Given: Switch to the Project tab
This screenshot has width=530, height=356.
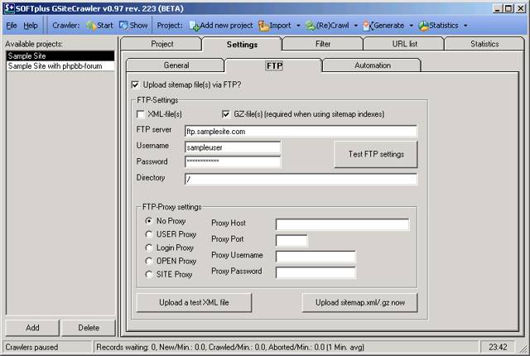Looking at the screenshot, I should point(162,44).
